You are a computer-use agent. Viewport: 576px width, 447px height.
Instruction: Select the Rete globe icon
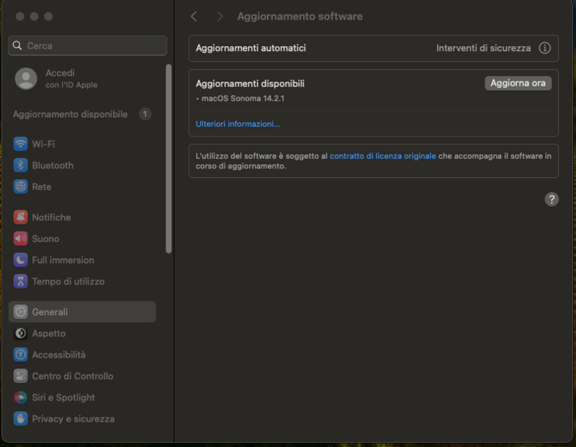tap(21, 187)
